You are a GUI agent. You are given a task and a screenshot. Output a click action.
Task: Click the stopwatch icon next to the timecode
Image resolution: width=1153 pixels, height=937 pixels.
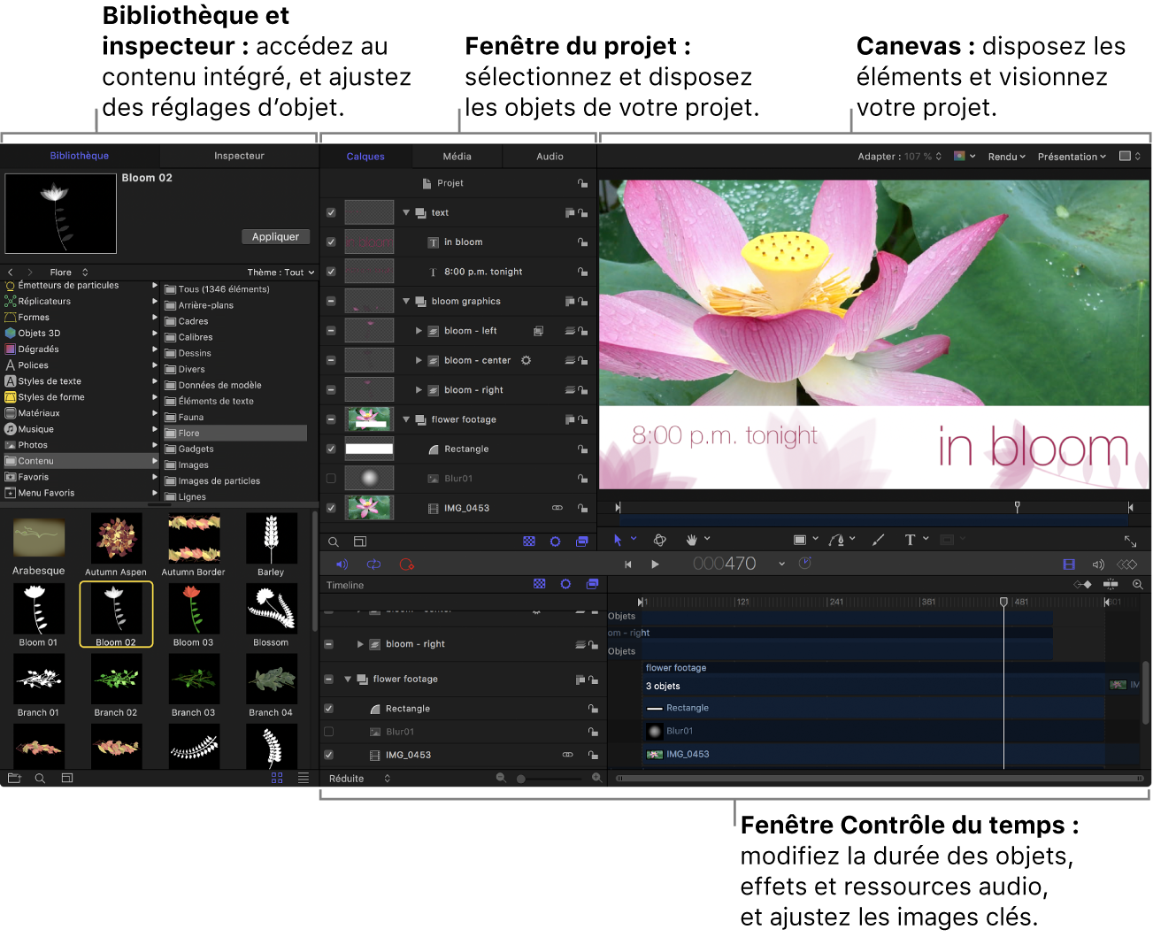pos(806,563)
